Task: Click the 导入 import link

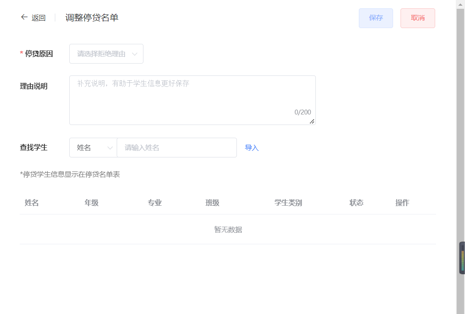Action: coord(252,148)
